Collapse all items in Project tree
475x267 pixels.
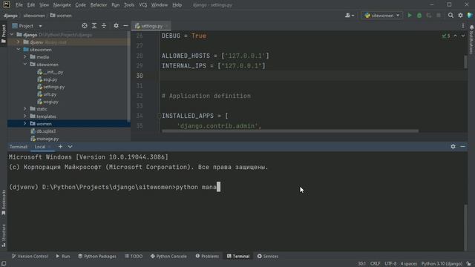point(104,26)
